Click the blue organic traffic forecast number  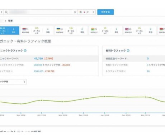(x=38, y=65)
